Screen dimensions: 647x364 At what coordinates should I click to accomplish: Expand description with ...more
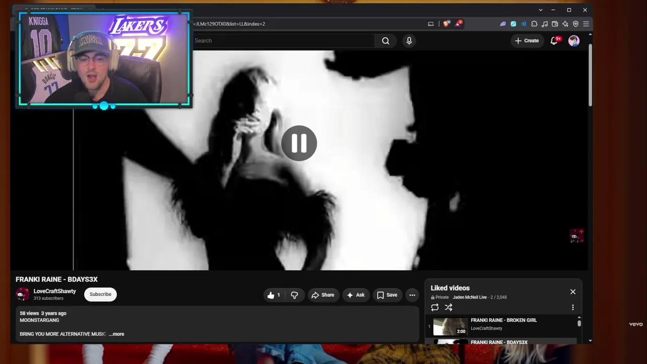[117, 334]
